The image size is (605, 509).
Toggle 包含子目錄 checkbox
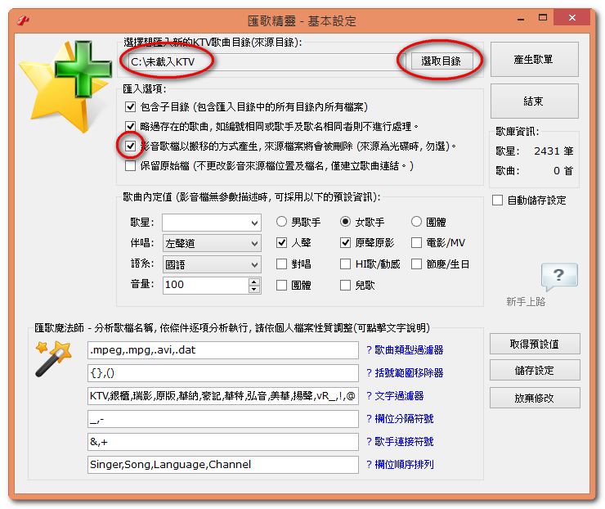[x=130, y=107]
